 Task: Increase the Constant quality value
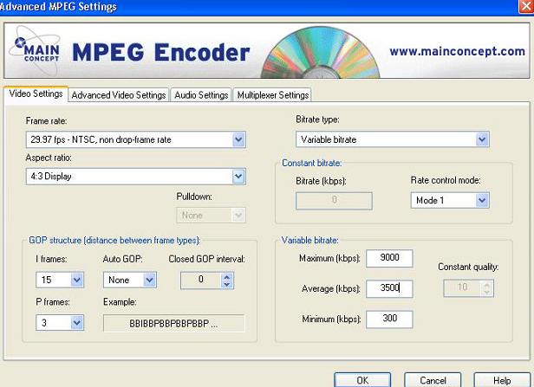tap(487, 284)
